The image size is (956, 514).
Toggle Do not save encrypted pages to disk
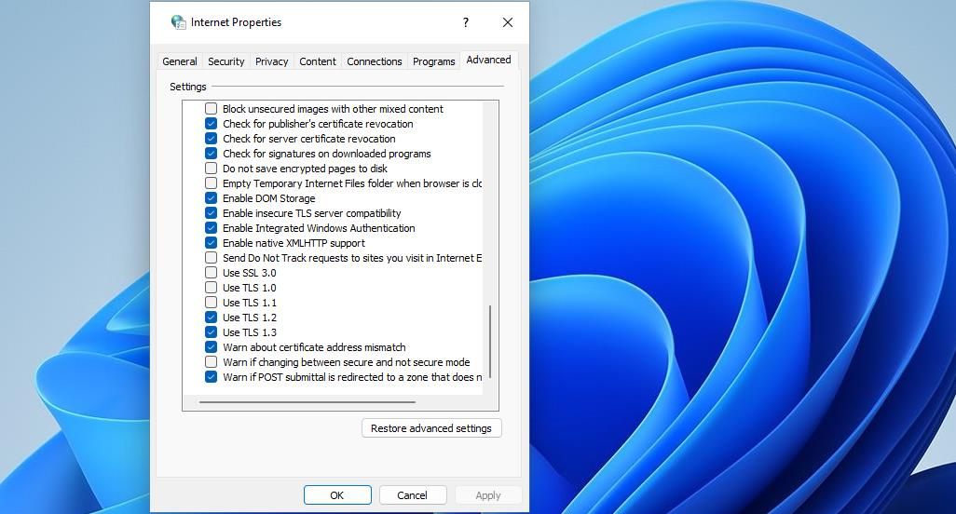pos(212,169)
